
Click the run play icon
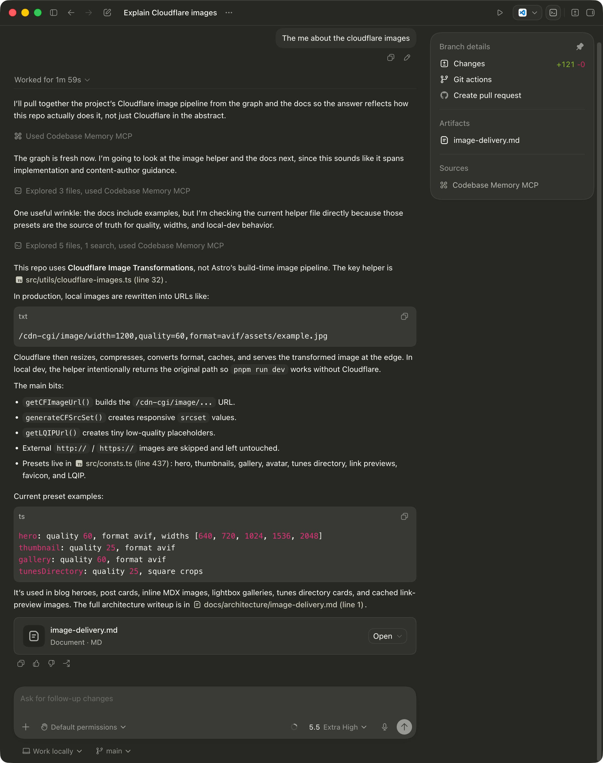pos(500,13)
